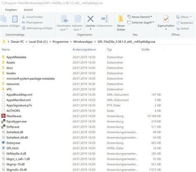Click the P7X-Datei type cell

tap(114, 105)
